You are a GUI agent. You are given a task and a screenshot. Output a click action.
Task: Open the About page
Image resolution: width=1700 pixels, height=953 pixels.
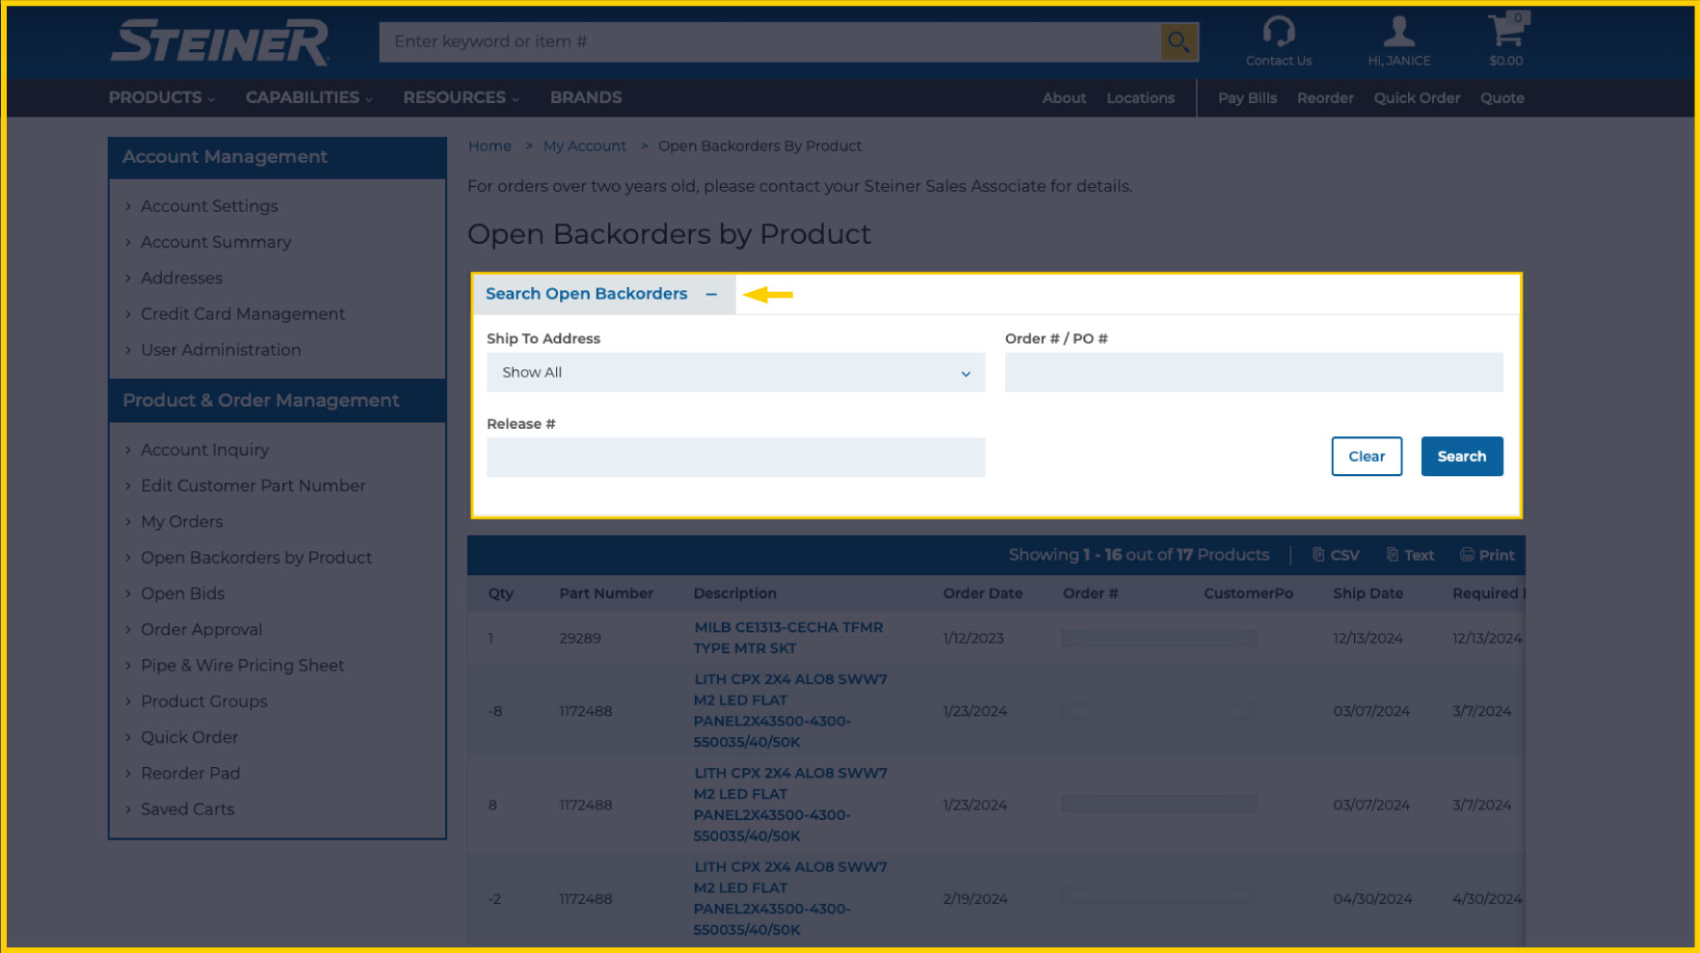click(x=1064, y=98)
